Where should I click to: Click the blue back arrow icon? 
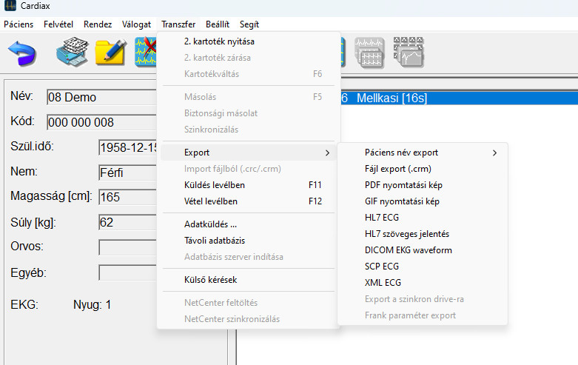pyautogui.click(x=22, y=53)
